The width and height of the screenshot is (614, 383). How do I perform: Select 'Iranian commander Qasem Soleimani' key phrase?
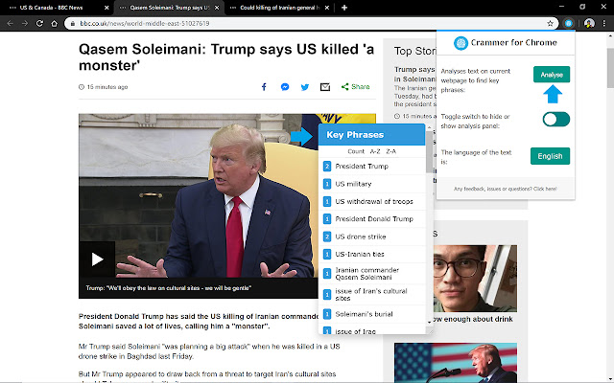click(366, 274)
